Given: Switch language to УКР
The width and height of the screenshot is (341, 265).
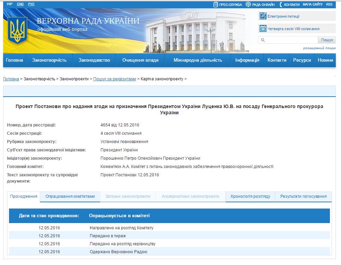Looking at the screenshot, I should point(10,4).
